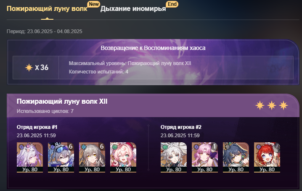Open the blue-goggles character portrait with eidolon 6
302x191 pixels.
click(x=61, y=157)
